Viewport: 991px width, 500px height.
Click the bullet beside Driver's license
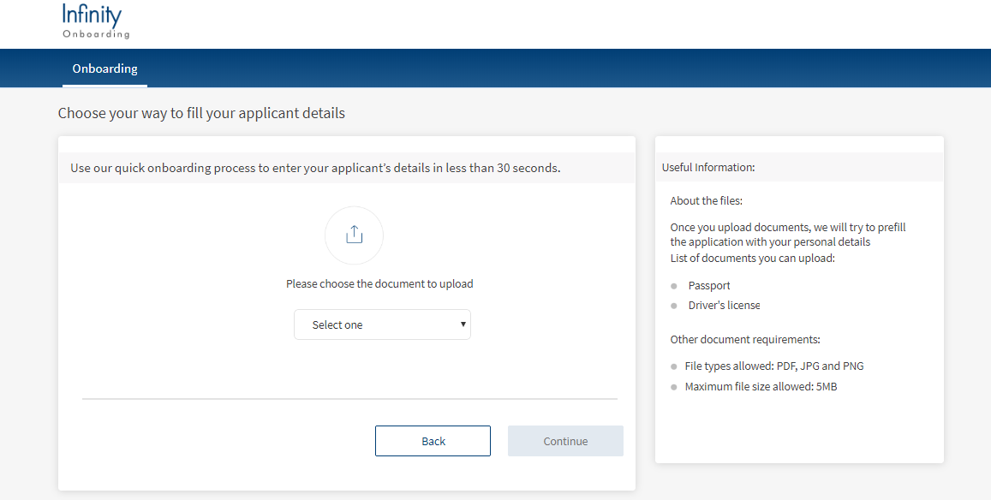[x=674, y=306]
